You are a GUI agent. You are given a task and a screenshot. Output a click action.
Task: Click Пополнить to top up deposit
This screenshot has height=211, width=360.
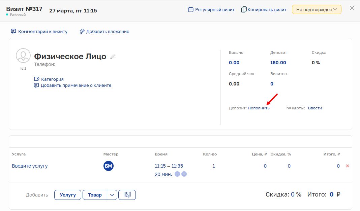259,108
